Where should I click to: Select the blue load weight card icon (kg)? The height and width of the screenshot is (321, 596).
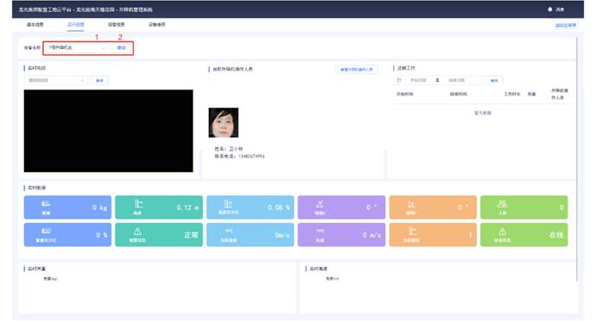coord(46,204)
